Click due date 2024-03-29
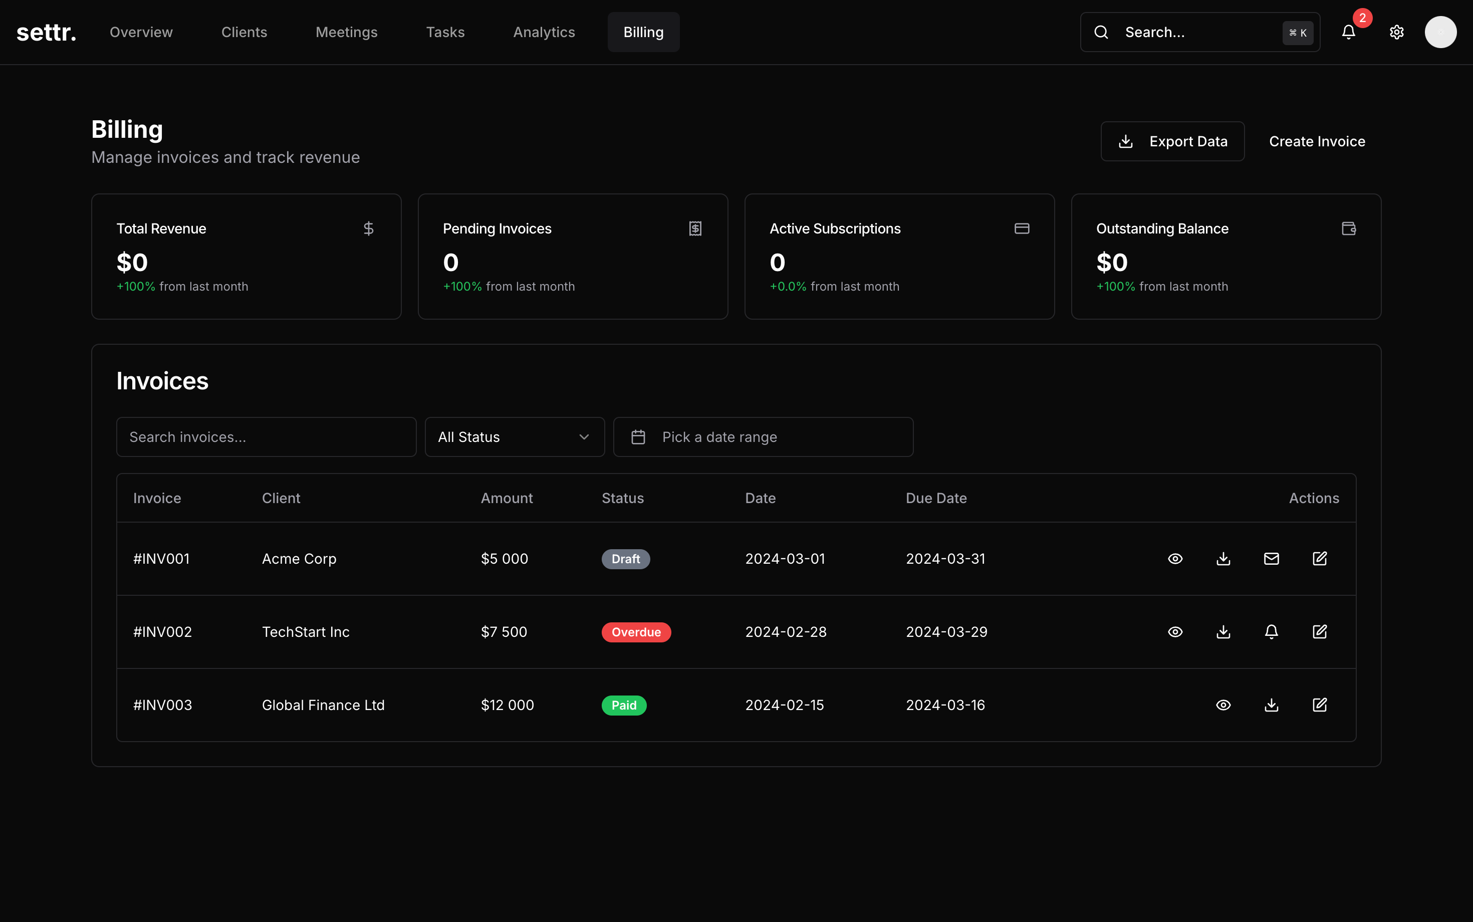Screen dimensions: 1473x922 coord(946,632)
